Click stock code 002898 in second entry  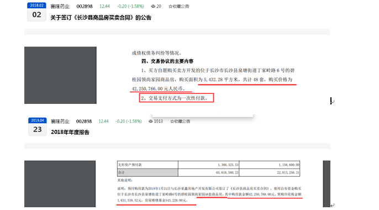84,122
